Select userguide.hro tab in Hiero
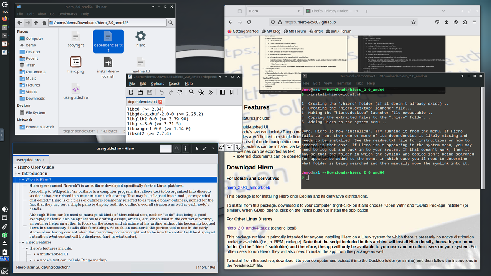The height and width of the screenshot is (276, 491). [31, 160]
